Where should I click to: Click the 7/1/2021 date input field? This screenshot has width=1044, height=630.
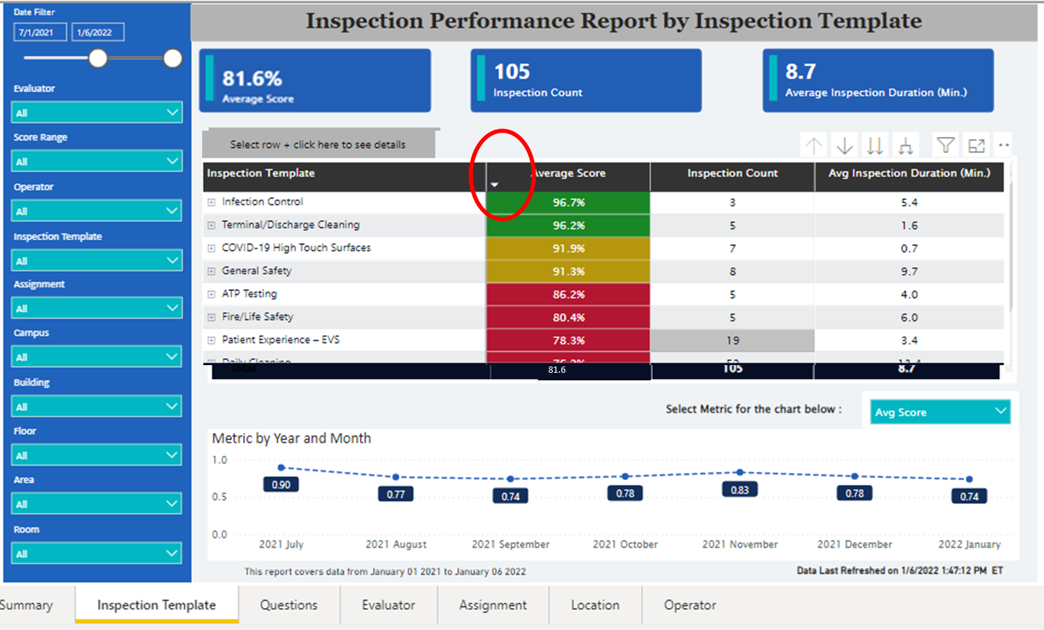[x=39, y=32]
